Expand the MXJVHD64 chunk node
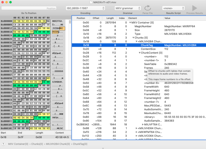The height and width of the screenshot is (149, 206). (136, 128)
